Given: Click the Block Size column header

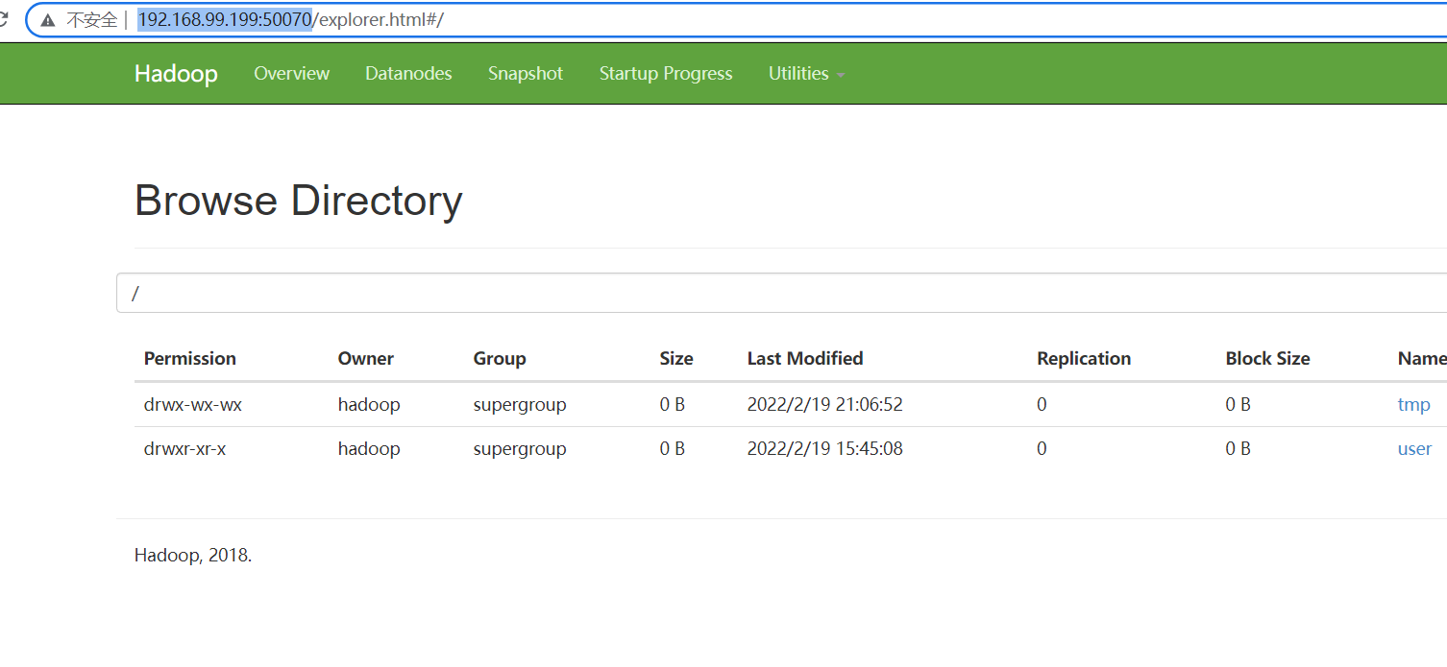Looking at the screenshot, I should click(x=1267, y=359).
